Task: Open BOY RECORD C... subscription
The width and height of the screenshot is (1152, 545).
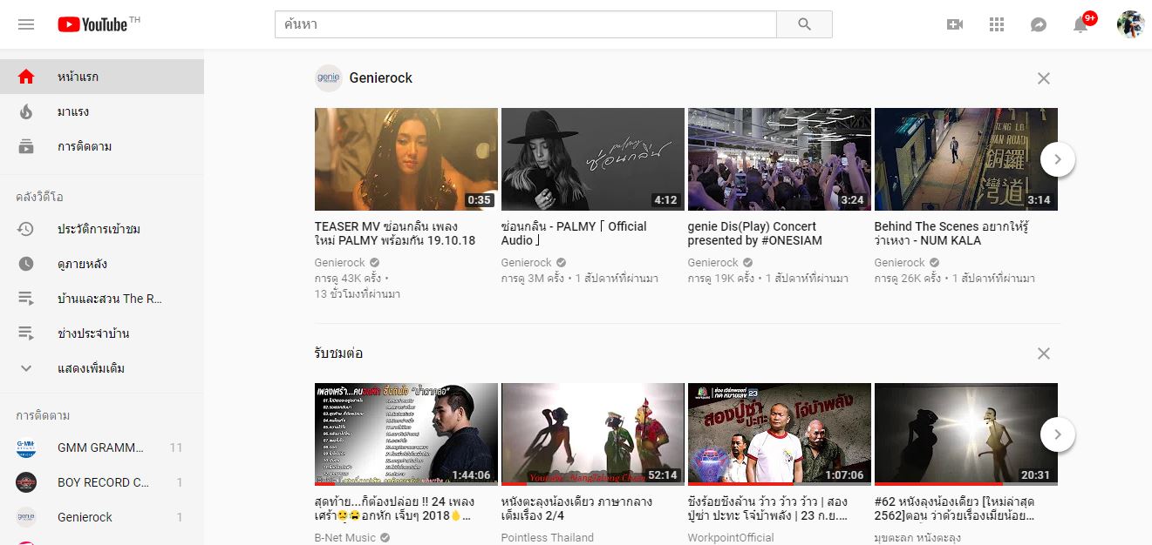Action: coord(102,482)
